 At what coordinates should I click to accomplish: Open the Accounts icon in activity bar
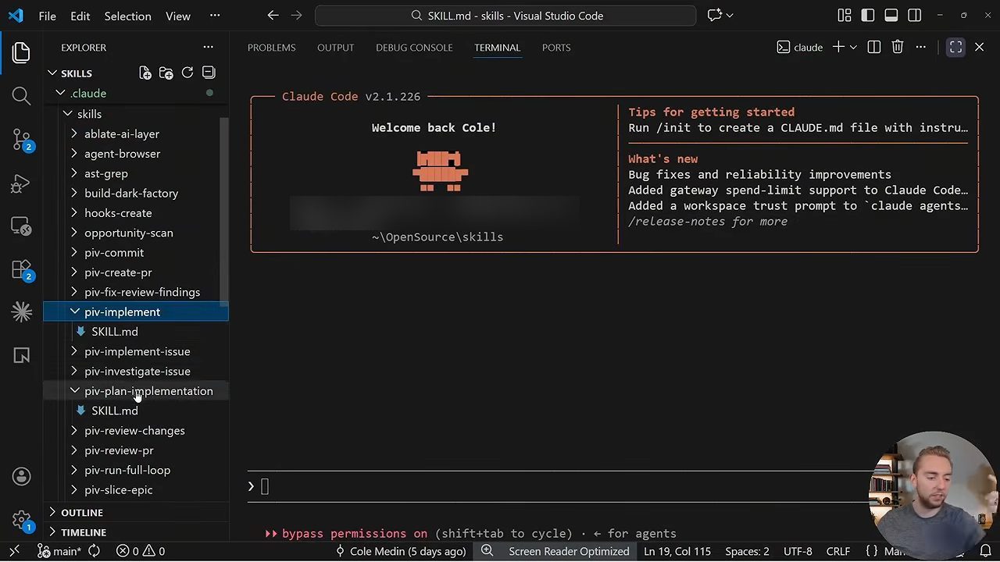tap(21, 476)
